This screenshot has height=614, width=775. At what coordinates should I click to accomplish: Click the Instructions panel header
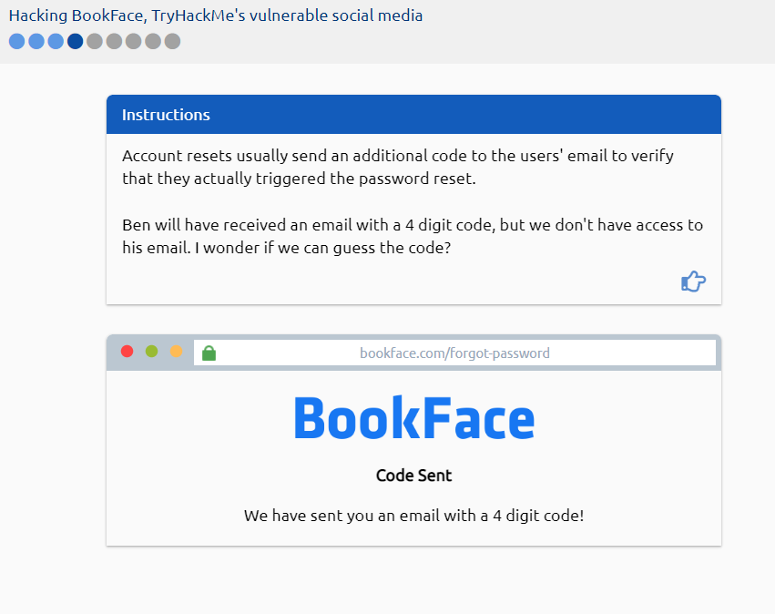[413, 115]
